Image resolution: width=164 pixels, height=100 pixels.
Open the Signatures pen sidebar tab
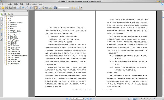pyautogui.click(x=2, y=39)
